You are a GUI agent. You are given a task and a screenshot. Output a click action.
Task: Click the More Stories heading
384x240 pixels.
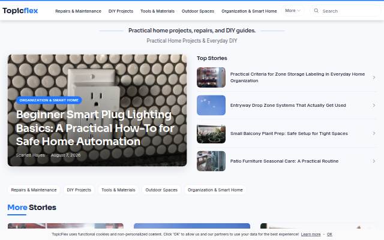[32, 208]
